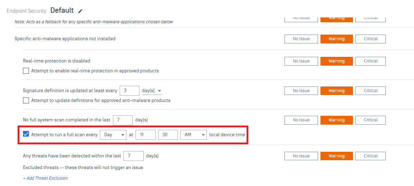Click the Endpoint Security breadcrumb label

(x=26, y=11)
